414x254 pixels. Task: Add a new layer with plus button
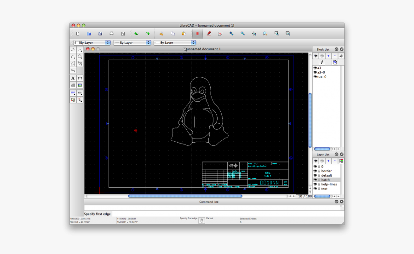coord(328,161)
